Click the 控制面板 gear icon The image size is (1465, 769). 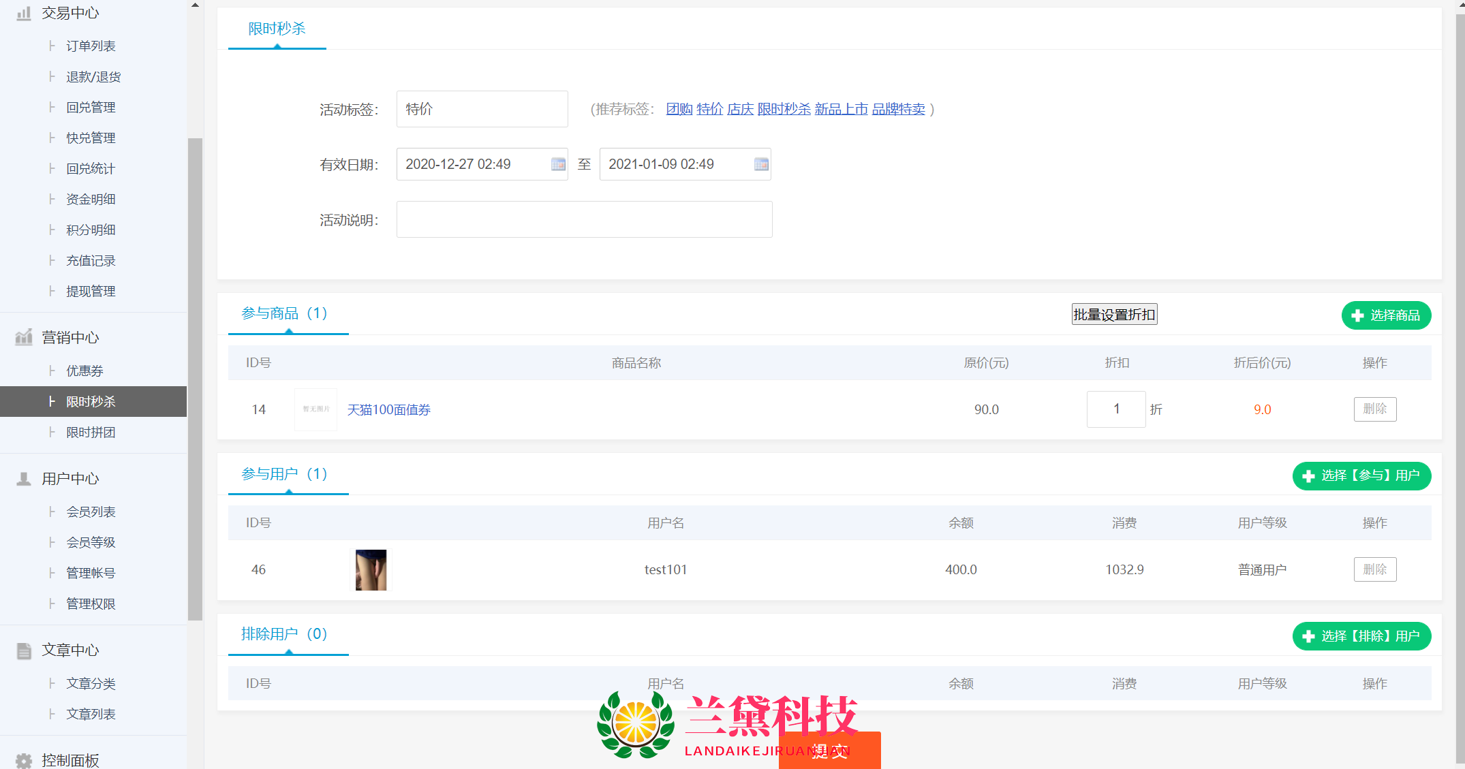(x=24, y=760)
